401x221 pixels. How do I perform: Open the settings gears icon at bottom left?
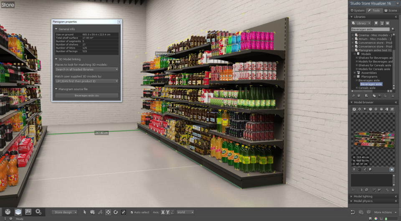[x=38, y=212]
